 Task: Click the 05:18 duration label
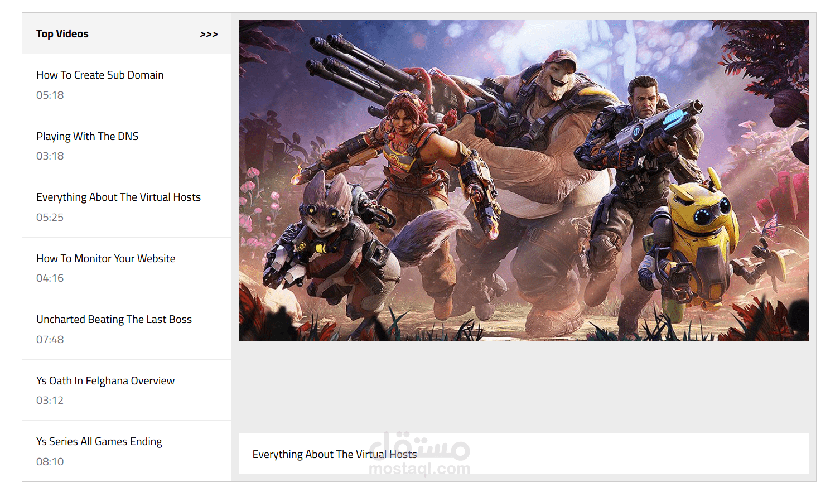pyautogui.click(x=50, y=95)
